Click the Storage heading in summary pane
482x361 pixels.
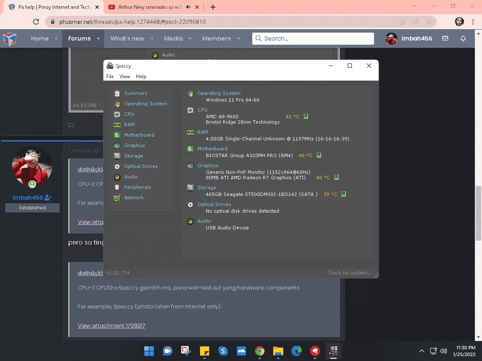207,188
